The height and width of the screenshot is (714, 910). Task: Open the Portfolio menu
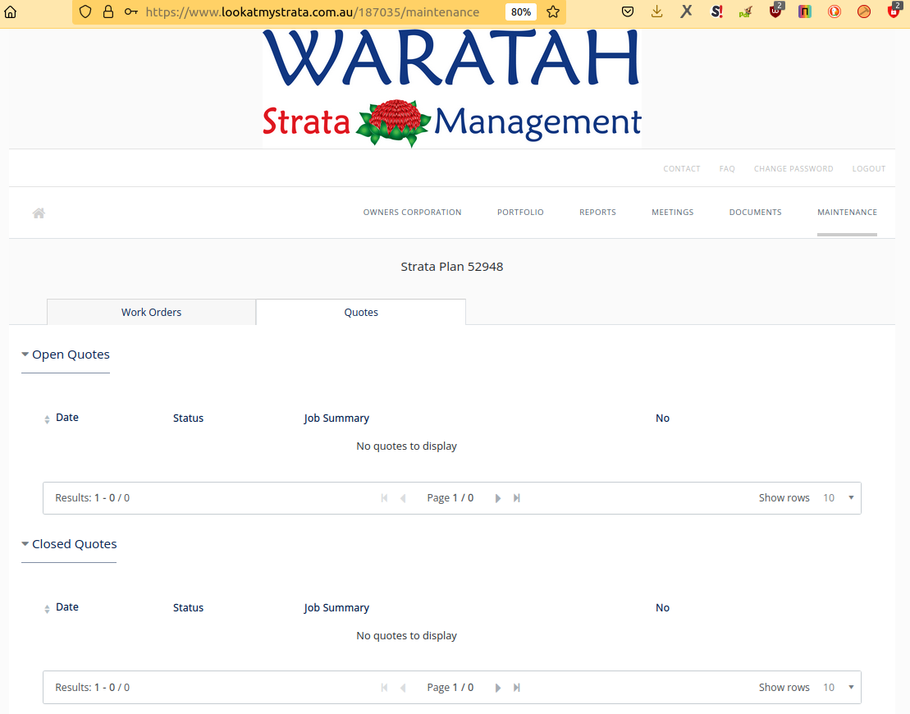tap(520, 213)
